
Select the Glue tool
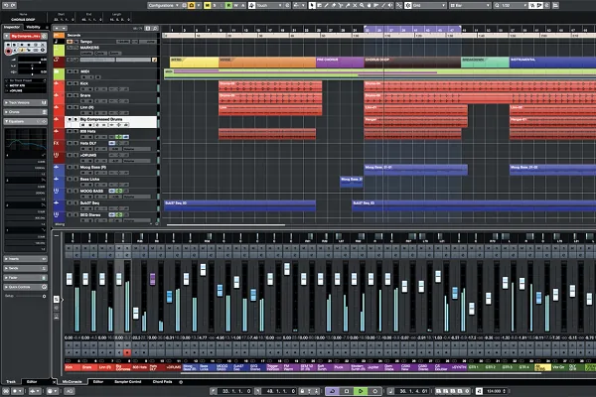348,5
